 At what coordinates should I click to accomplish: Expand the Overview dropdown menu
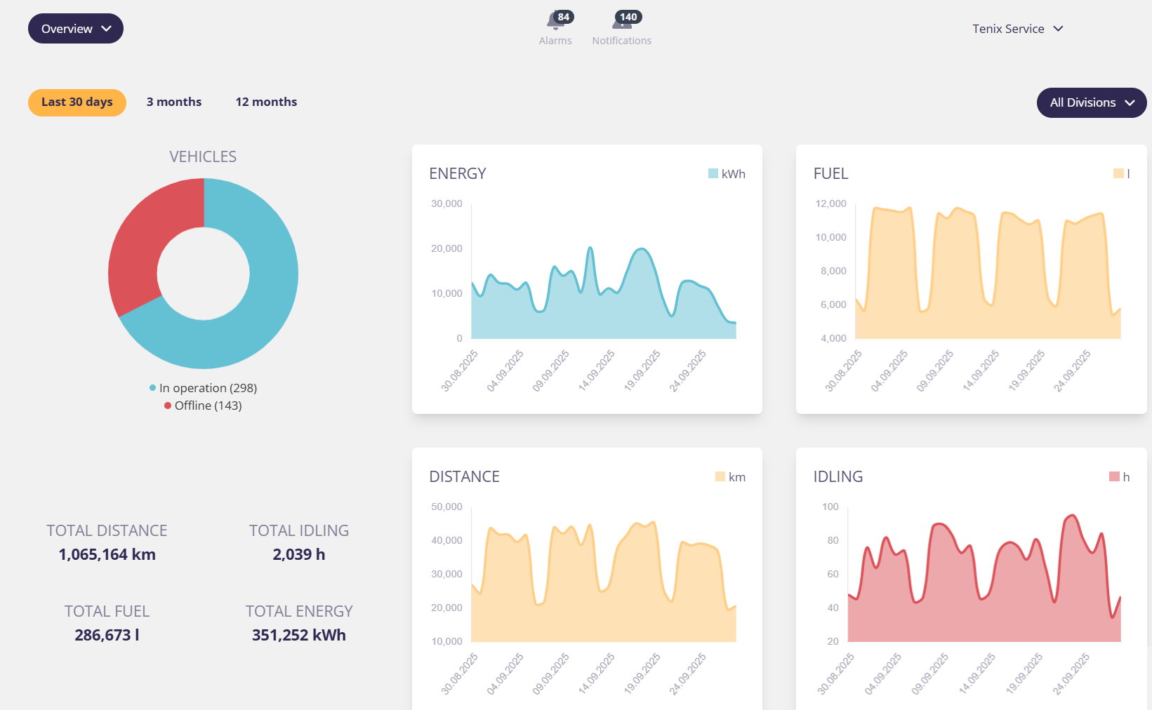click(76, 29)
